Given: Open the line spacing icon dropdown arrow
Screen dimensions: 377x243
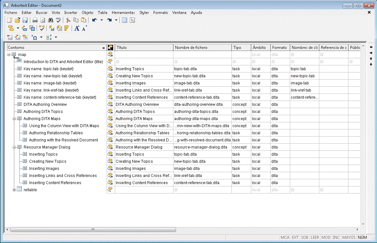Looking at the screenshot, I should coord(56,38).
